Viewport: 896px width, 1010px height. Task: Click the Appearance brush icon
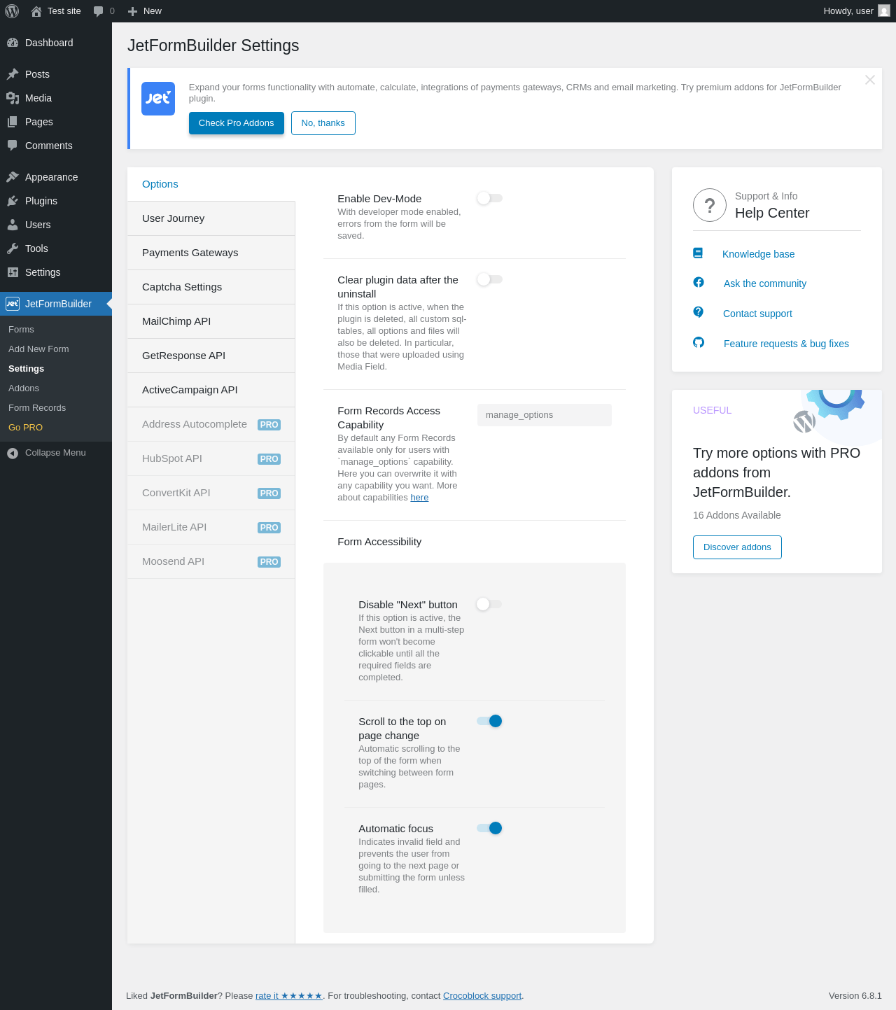[13, 177]
